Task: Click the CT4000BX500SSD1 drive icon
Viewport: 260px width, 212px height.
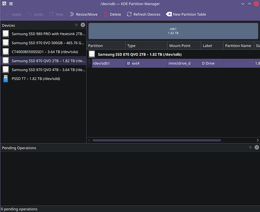Action: pyautogui.click(x=6, y=52)
